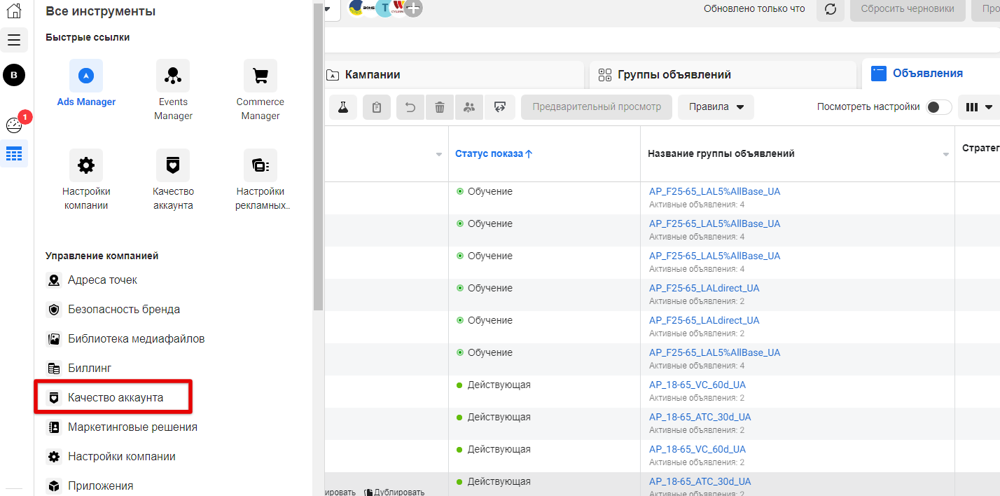Select "Качество аккаунта" in the company management list
This screenshot has height=496, width=1000.
115,397
